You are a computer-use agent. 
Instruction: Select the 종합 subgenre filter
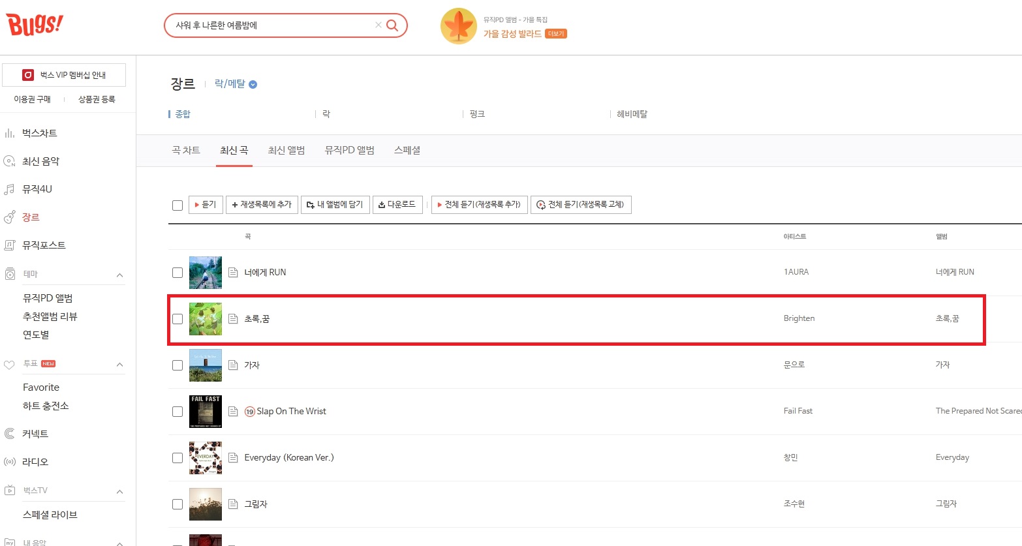coord(183,114)
